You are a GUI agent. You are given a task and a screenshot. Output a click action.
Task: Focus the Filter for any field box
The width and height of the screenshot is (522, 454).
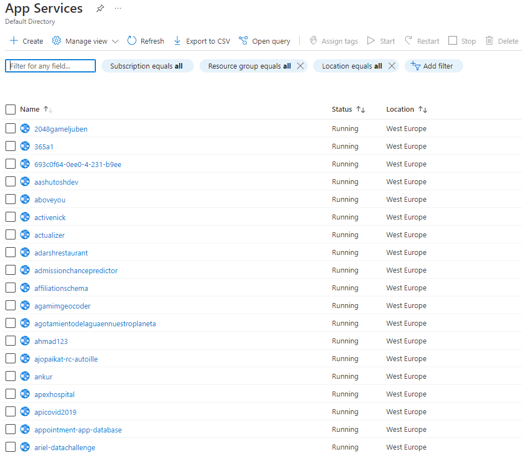pyautogui.click(x=50, y=66)
